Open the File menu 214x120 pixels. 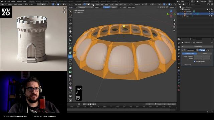coord(5,1)
